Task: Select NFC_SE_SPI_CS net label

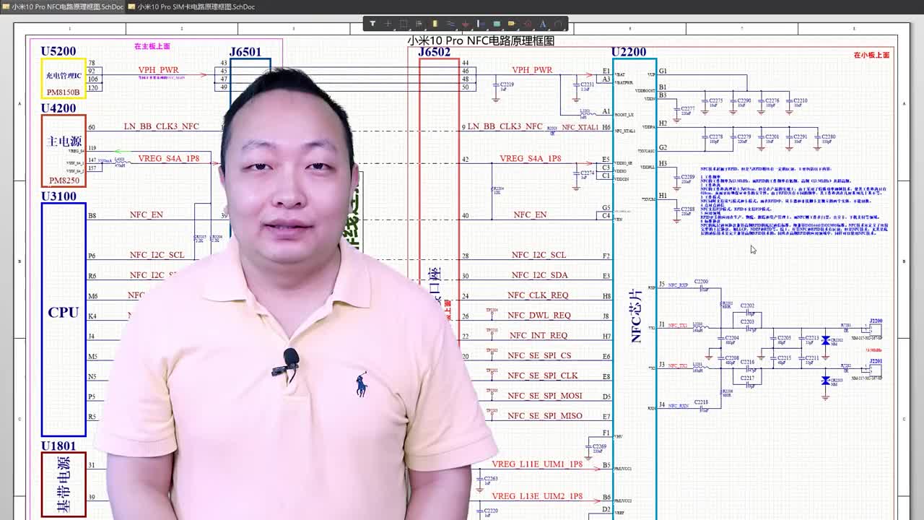Action: tap(539, 356)
